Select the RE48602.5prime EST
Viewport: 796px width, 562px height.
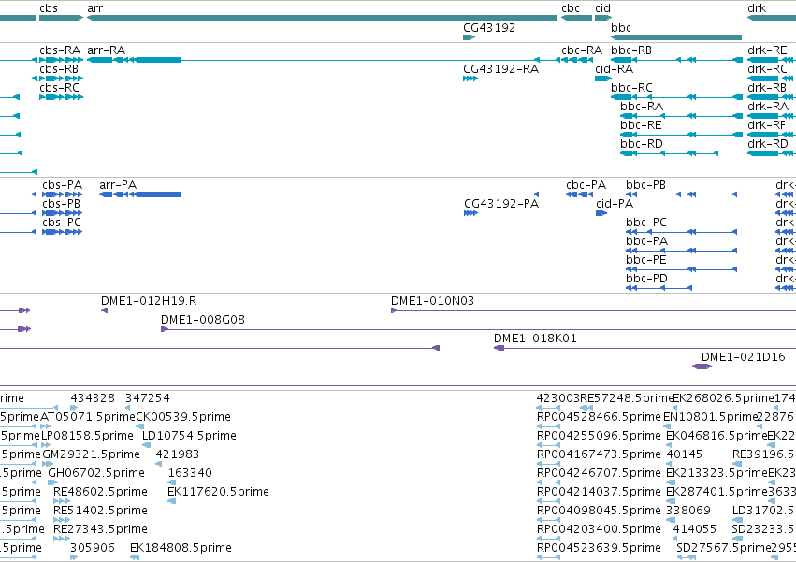(62, 501)
